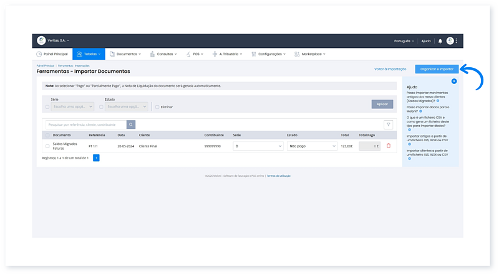Click the Aplicar button
This screenshot has height=275, width=499.
[x=382, y=104]
